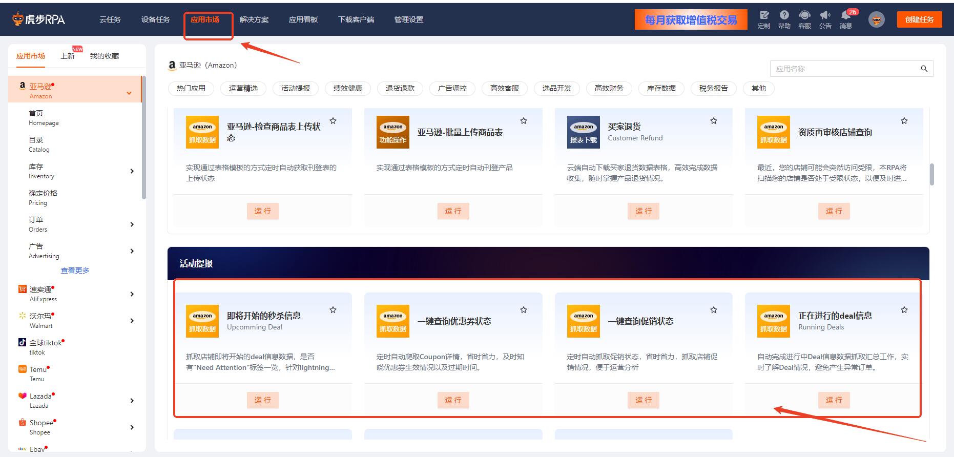The width and height of the screenshot is (954, 457).
Task: Click the 买家退货 报表下载 app icon
Action: click(x=584, y=132)
